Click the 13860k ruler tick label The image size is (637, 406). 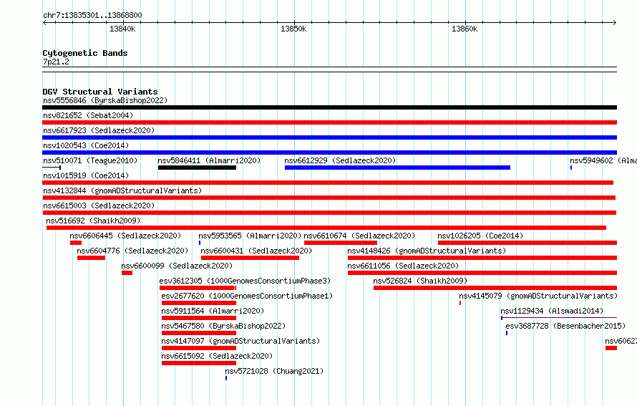coord(465,29)
